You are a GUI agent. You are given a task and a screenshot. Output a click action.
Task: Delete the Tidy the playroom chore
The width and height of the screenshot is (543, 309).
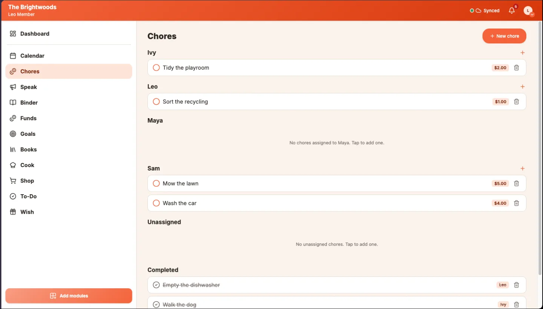517,68
